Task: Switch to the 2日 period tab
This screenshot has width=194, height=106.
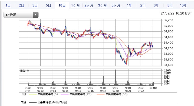Action: (21, 5)
